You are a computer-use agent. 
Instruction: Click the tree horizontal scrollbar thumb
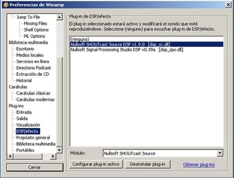tap(28, 156)
